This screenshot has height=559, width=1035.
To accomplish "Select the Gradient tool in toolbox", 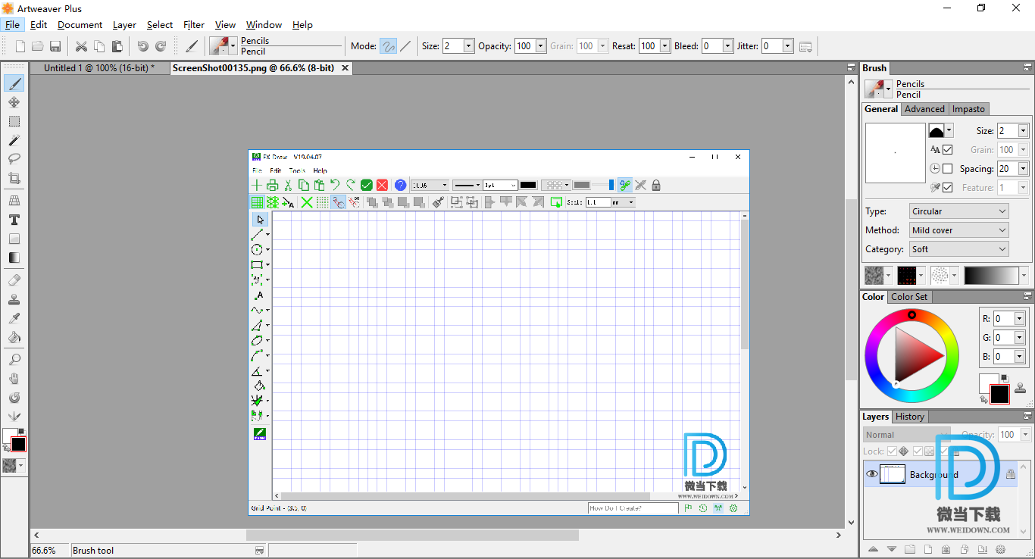I will [14, 258].
